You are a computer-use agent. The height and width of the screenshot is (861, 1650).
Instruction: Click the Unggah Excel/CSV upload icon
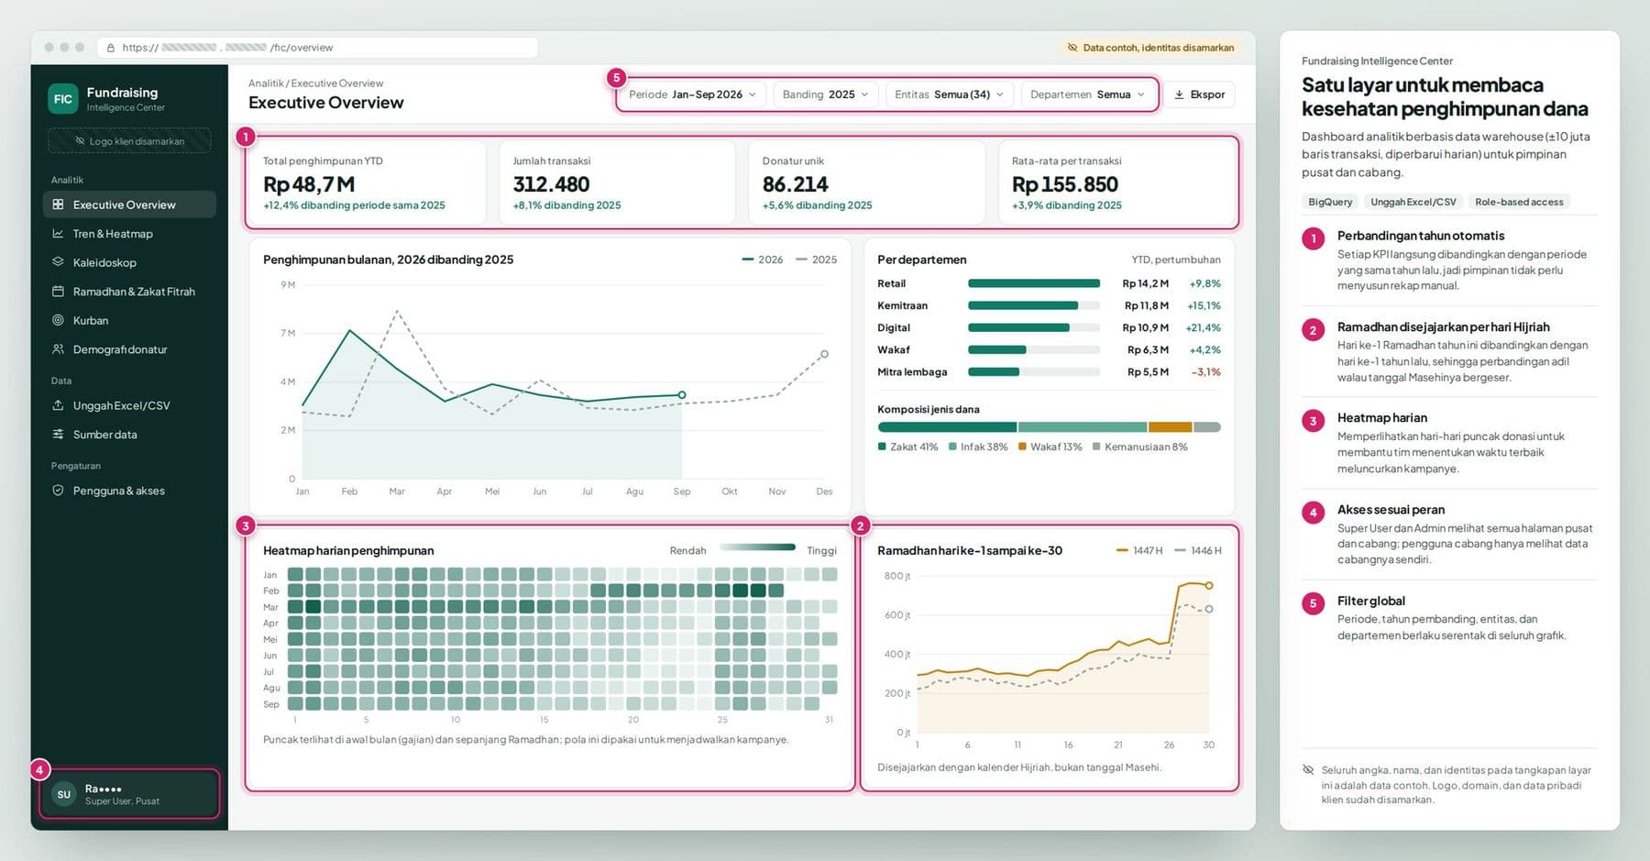[x=58, y=405]
